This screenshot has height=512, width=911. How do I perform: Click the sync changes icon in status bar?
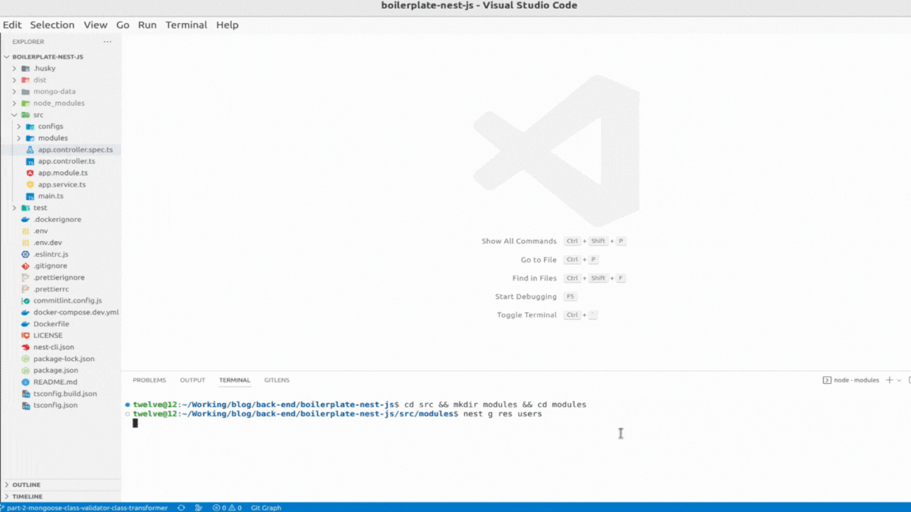180,508
